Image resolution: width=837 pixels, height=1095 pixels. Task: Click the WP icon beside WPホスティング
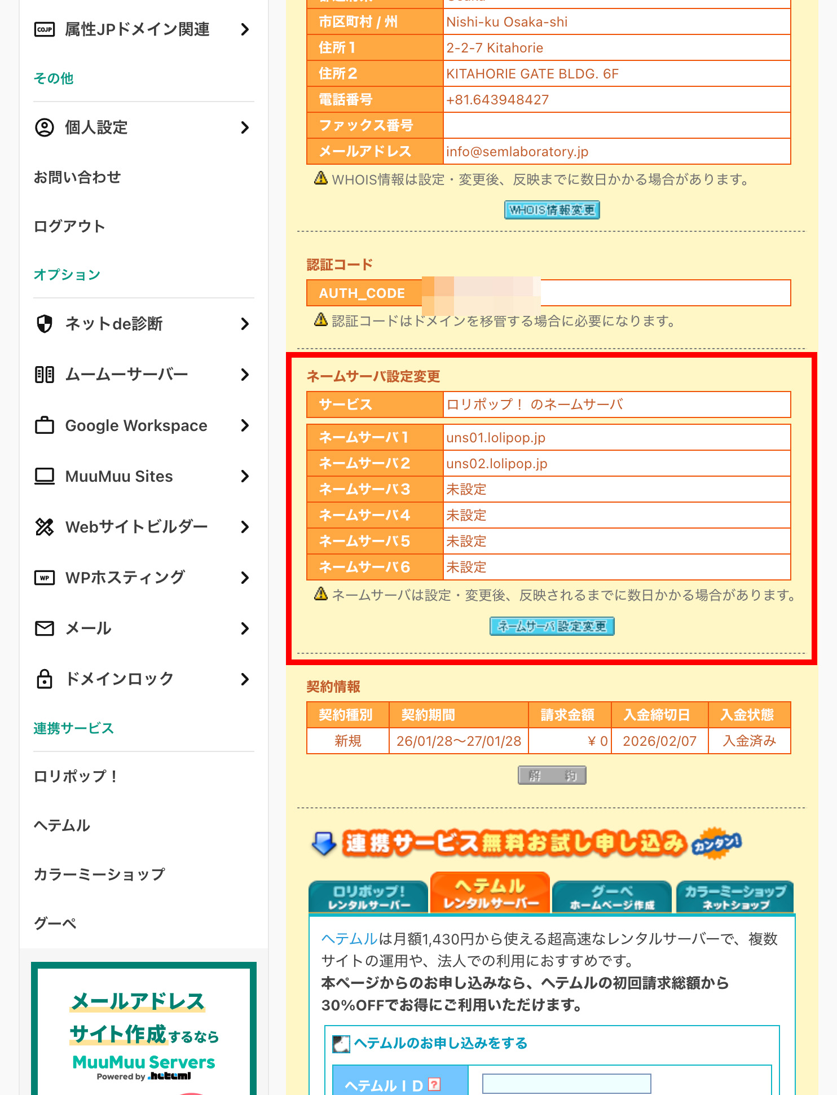45,578
